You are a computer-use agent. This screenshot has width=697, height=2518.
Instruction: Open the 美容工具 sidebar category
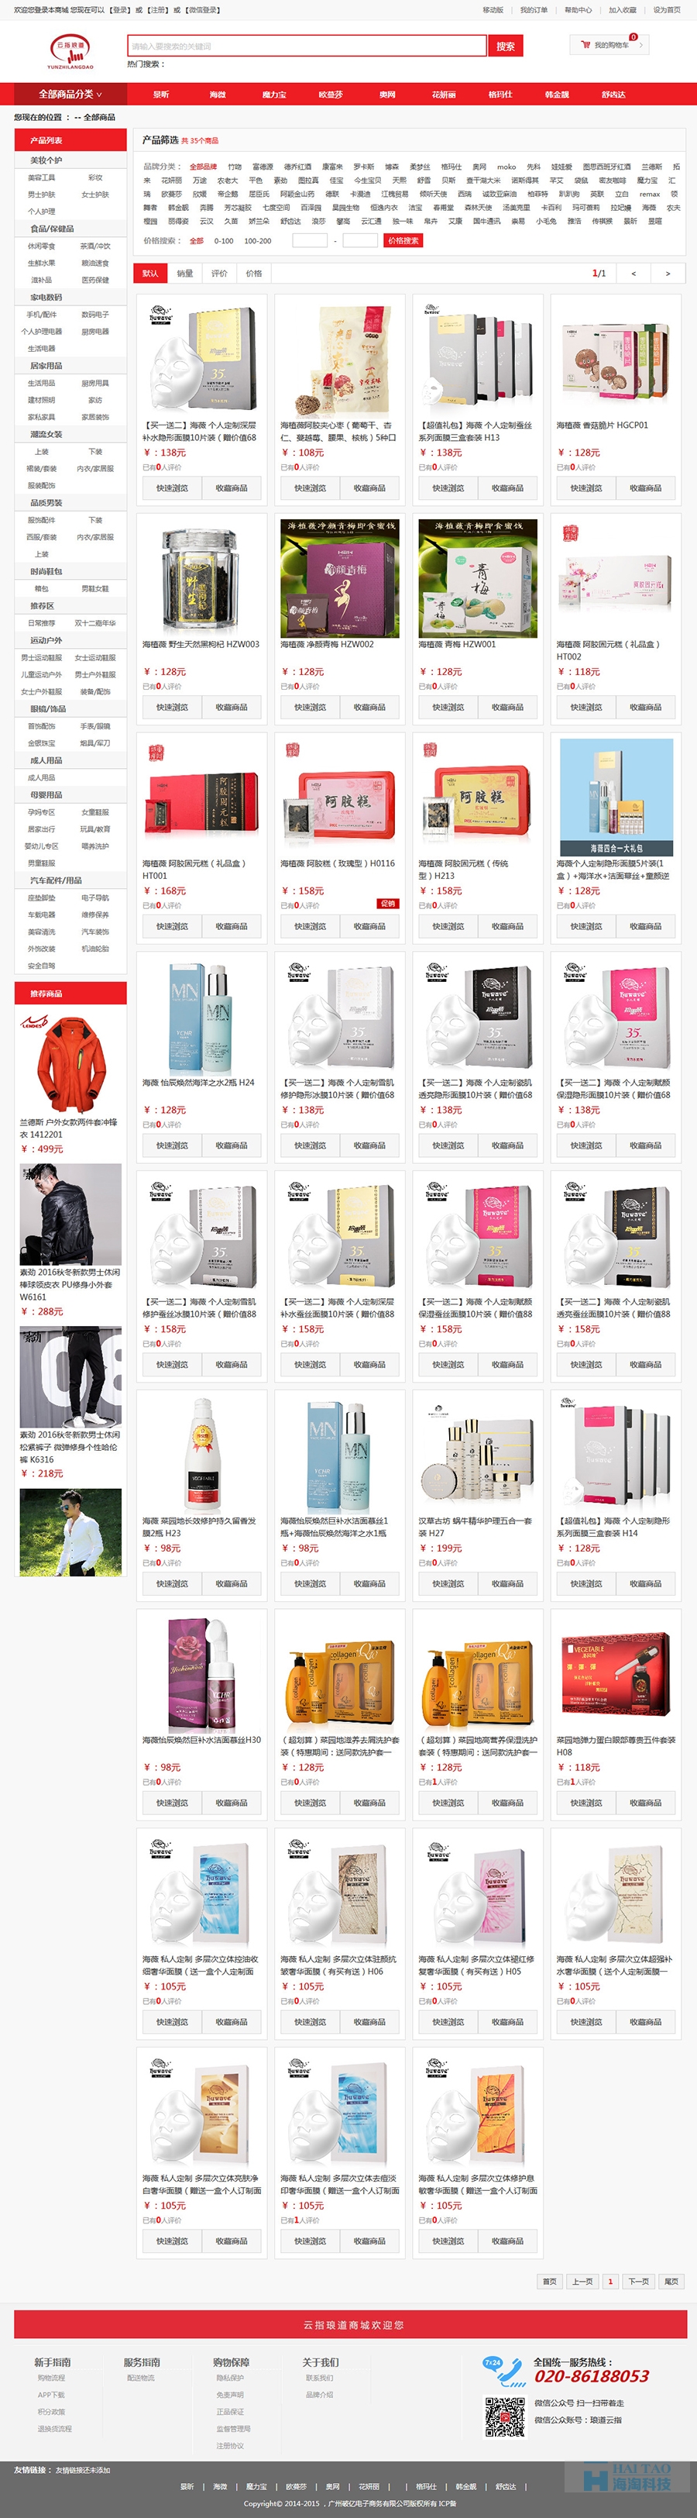[x=42, y=178]
